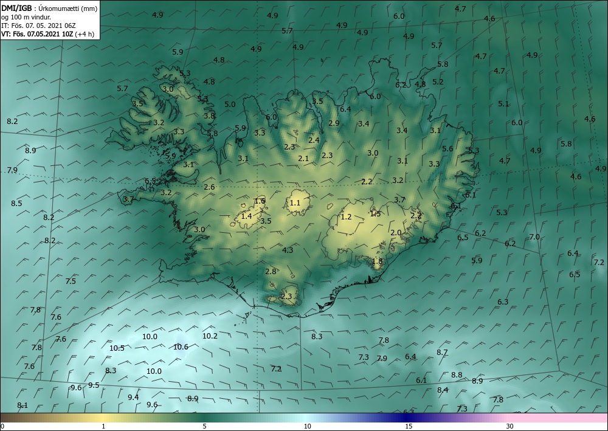The image size is (608, 431).
Task: Click the 'og 100 m vindur.' legend line
Action: click(26, 17)
